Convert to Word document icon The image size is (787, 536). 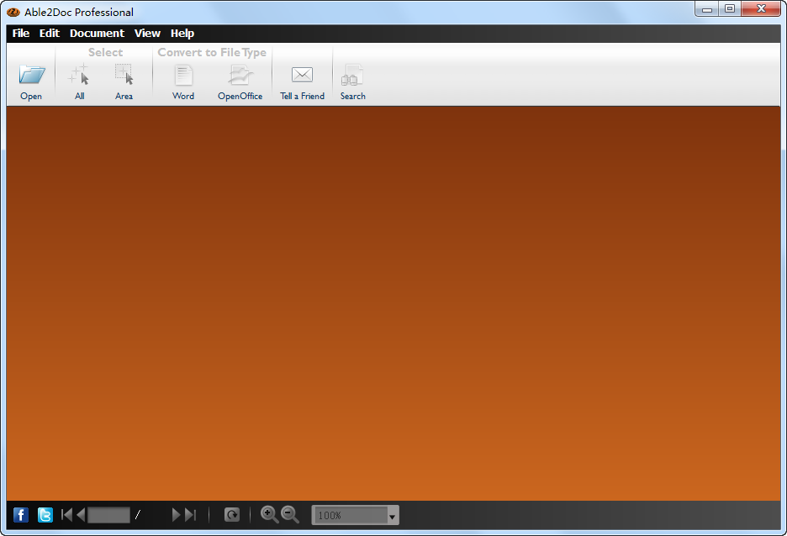pyautogui.click(x=183, y=76)
